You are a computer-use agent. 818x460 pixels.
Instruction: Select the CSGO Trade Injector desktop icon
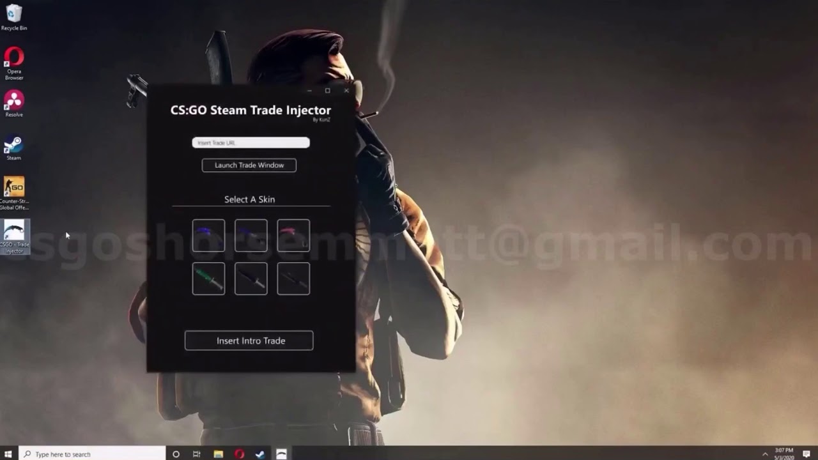pyautogui.click(x=14, y=237)
